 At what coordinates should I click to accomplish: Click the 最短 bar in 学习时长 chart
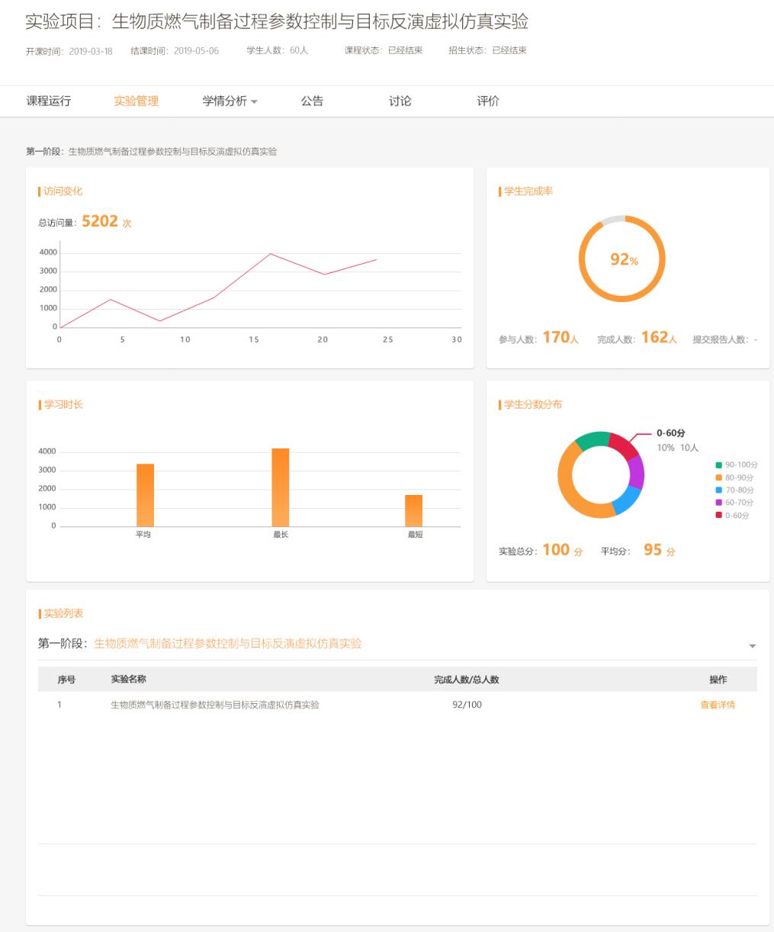pos(413,510)
